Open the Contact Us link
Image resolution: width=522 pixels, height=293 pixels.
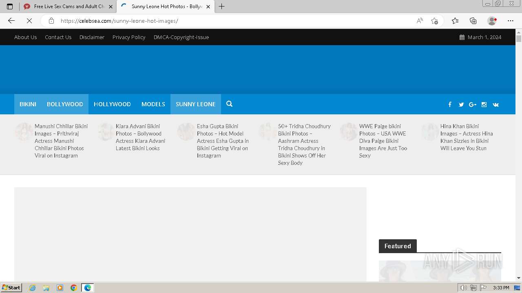(58, 37)
